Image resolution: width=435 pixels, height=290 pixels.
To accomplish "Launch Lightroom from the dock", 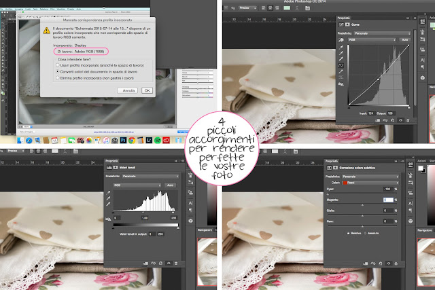I will (x=149, y=141).
